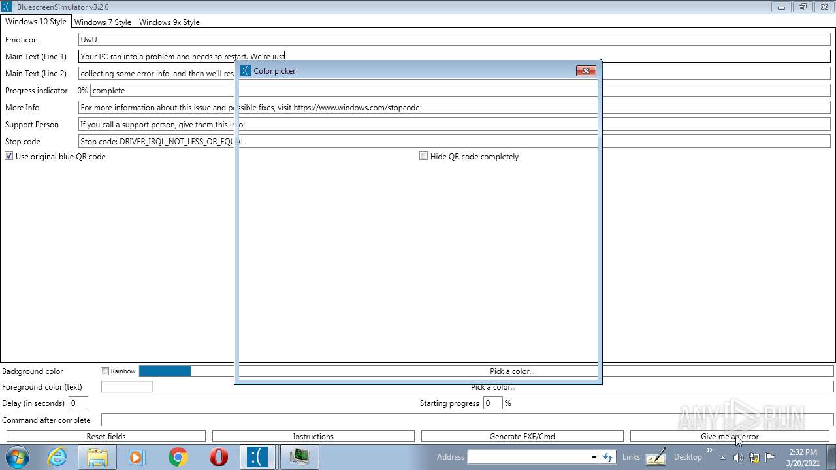Screen dimensions: 836x470
Task: Select the BluescreenSimulator taskbar icon
Action: [x=259, y=457]
